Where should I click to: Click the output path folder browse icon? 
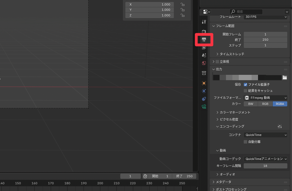[284, 78]
